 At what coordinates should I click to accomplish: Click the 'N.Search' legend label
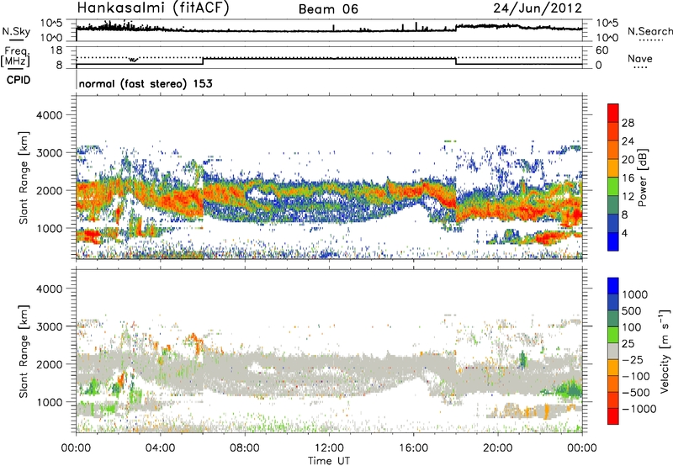pyautogui.click(x=650, y=31)
